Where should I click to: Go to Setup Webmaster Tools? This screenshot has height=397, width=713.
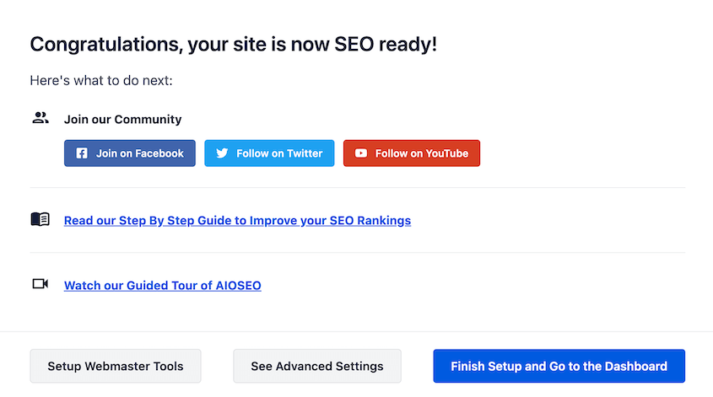tap(116, 366)
